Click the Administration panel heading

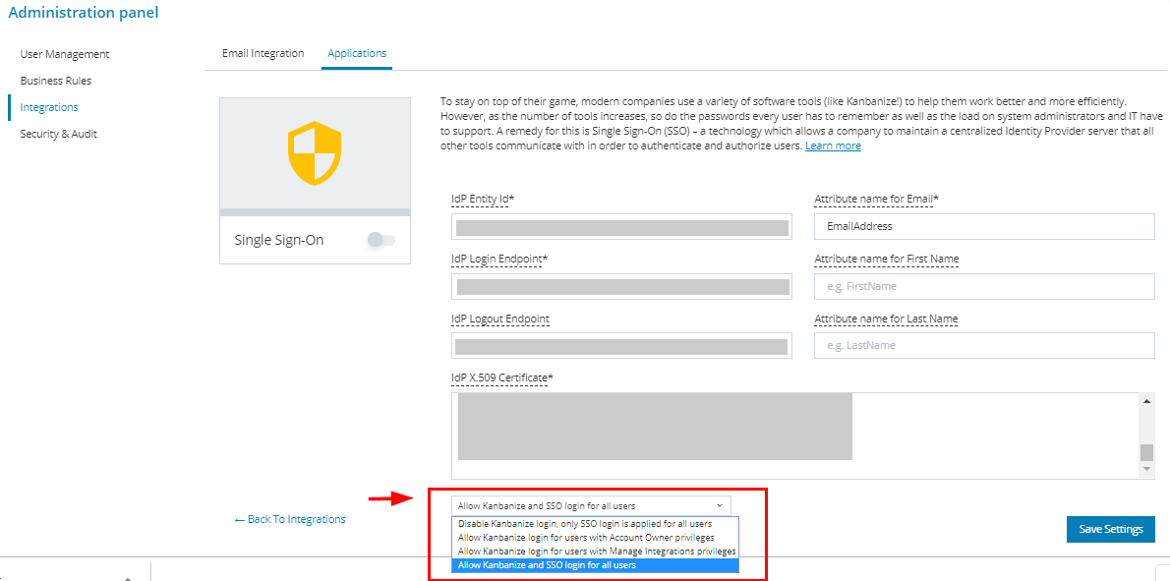click(x=84, y=13)
